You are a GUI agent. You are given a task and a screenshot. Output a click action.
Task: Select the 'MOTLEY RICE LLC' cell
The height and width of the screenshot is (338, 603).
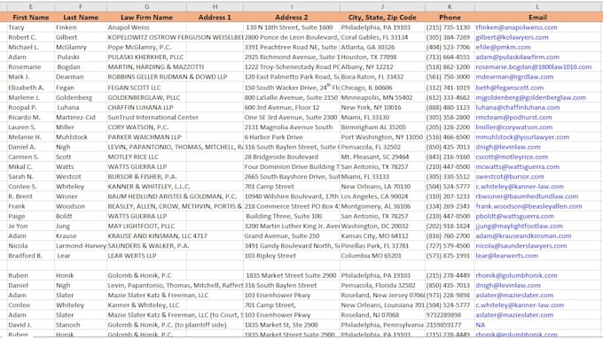tap(146, 157)
